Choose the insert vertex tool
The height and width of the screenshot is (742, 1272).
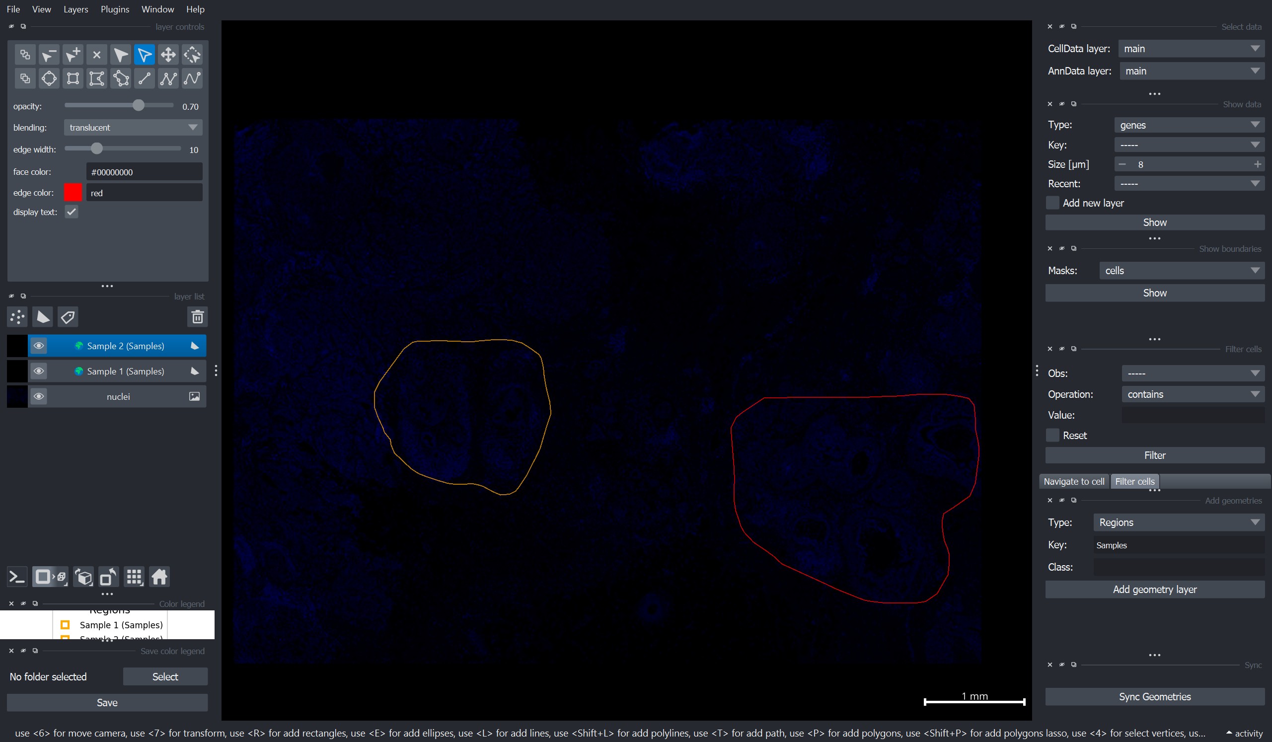(73, 55)
